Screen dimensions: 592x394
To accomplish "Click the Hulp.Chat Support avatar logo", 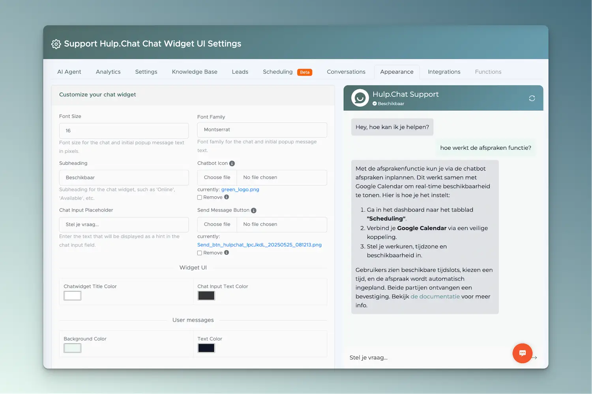I will (360, 98).
